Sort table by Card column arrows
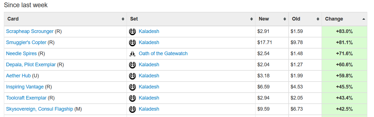The width and height of the screenshot is (374, 117). [123, 19]
